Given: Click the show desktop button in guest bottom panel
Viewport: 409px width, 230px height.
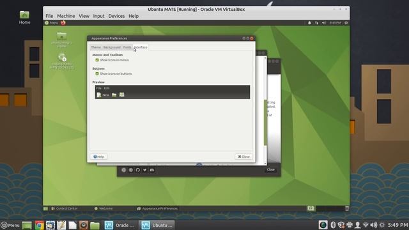Looking at the screenshot, I should coord(45,208).
